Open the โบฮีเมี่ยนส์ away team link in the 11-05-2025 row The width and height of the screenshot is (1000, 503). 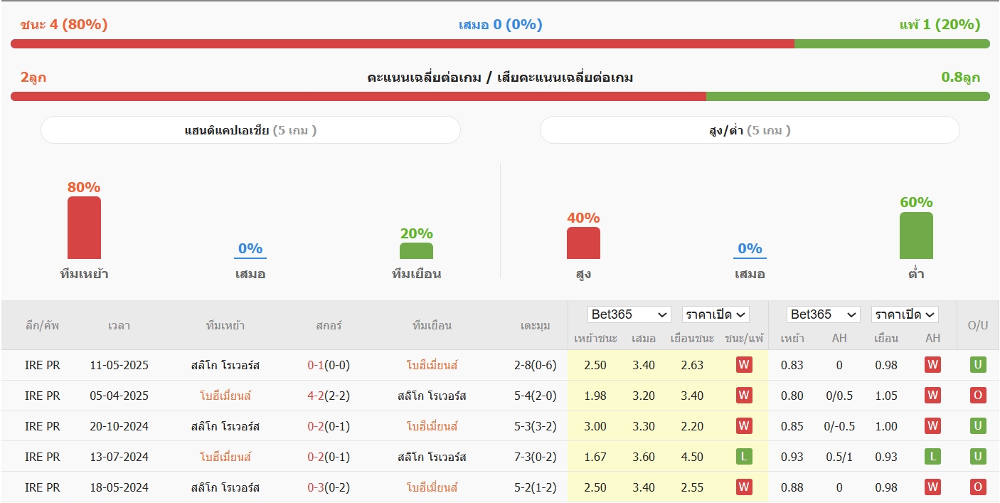point(432,365)
